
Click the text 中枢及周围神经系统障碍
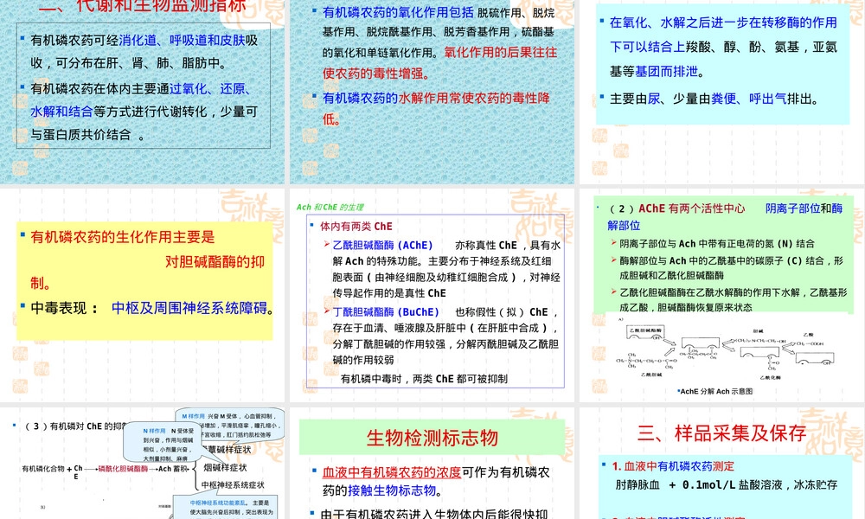189,308
